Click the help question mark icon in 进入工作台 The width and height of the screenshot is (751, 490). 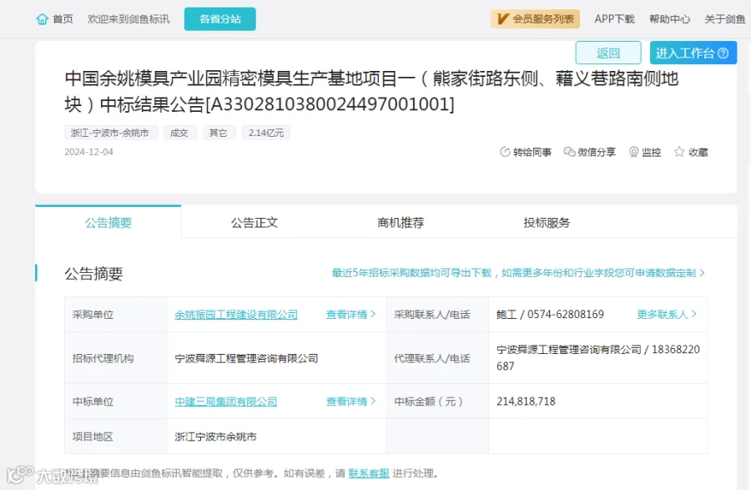click(x=723, y=53)
